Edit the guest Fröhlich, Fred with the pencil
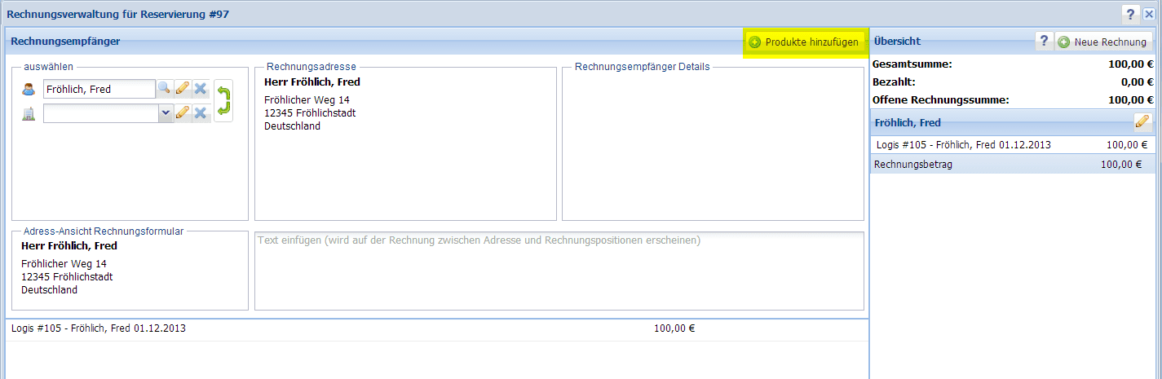 click(x=183, y=88)
